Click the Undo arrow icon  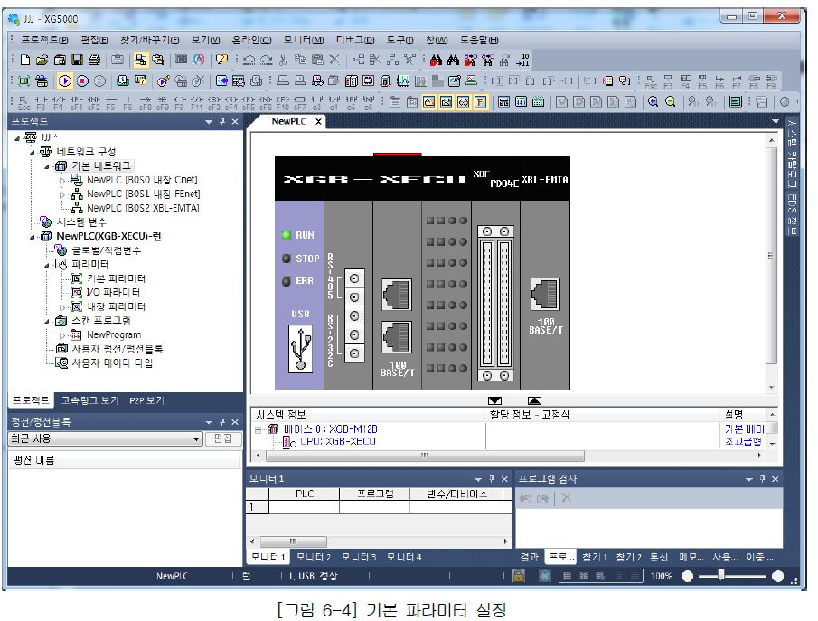click(x=249, y=60)
